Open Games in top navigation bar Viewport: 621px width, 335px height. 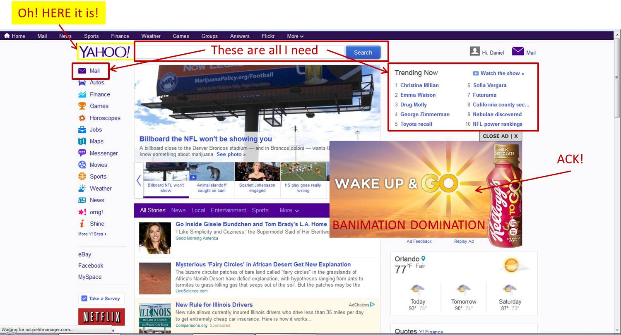181,36
